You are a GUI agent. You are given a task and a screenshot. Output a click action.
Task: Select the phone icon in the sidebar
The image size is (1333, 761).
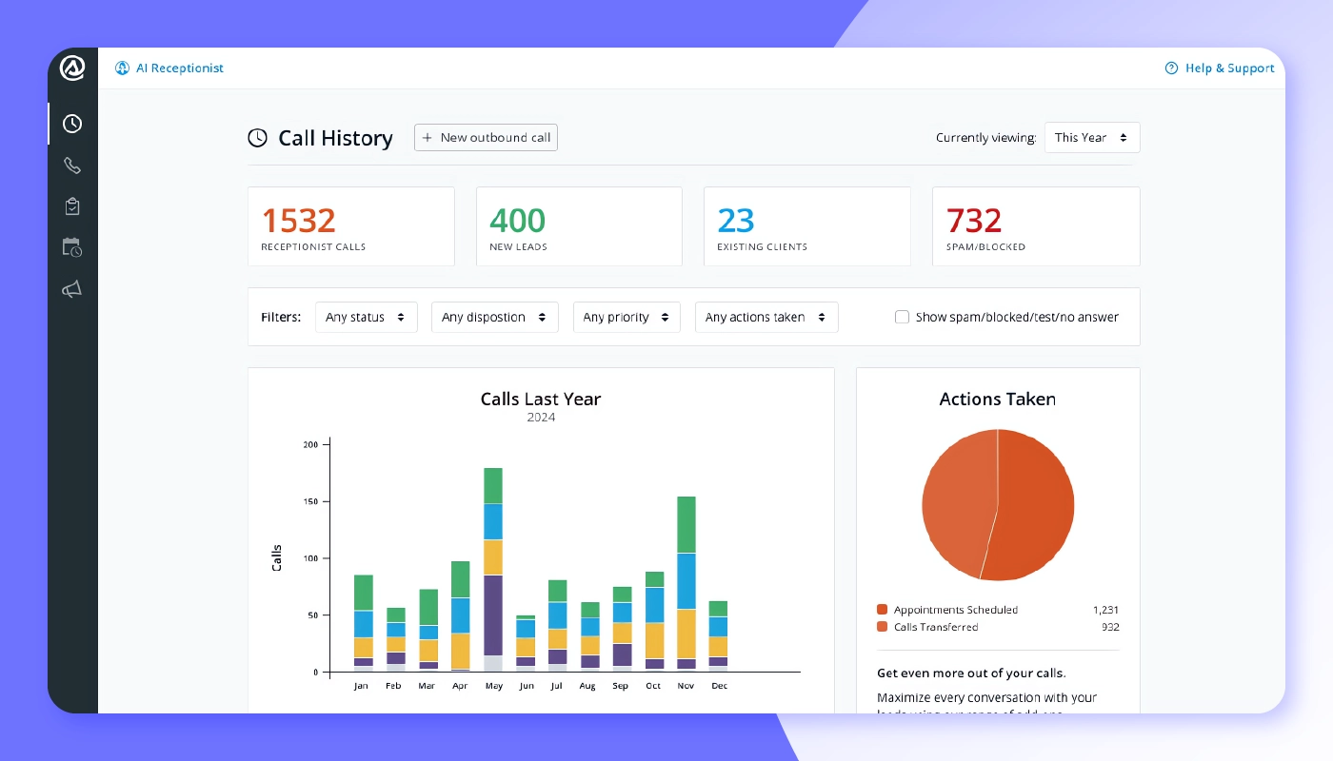point(72,165)
